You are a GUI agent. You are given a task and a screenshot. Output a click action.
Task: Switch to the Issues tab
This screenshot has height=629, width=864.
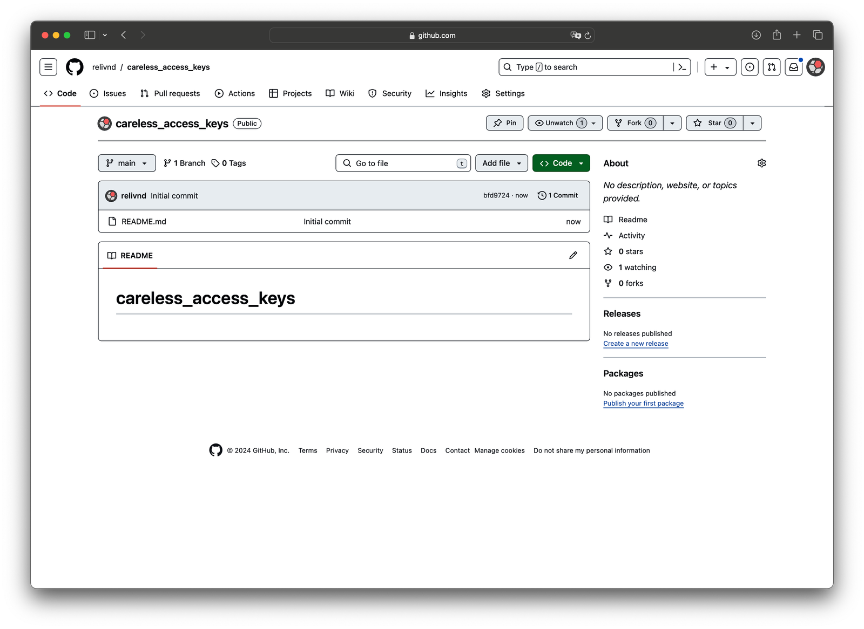[108, 93]
